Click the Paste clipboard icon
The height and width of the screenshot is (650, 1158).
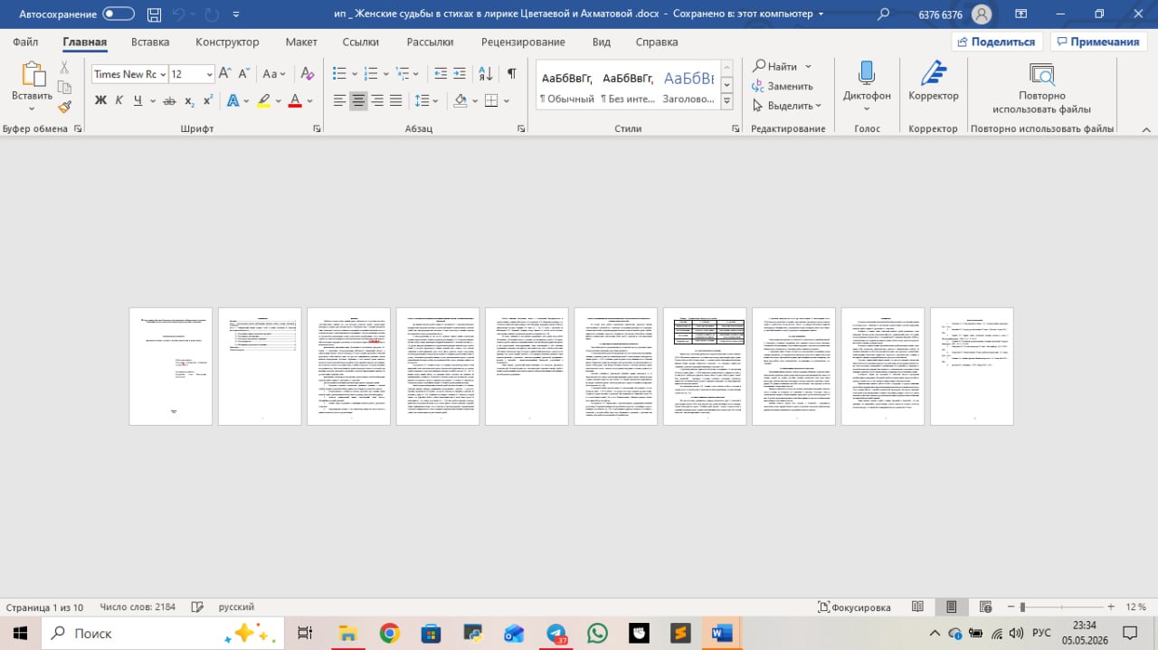pyautogui.click(x=33, y=76)
